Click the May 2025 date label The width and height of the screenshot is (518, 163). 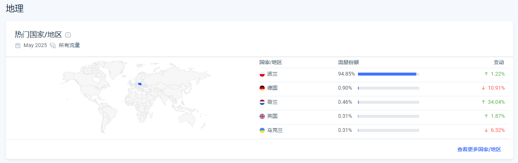(35, 46)
